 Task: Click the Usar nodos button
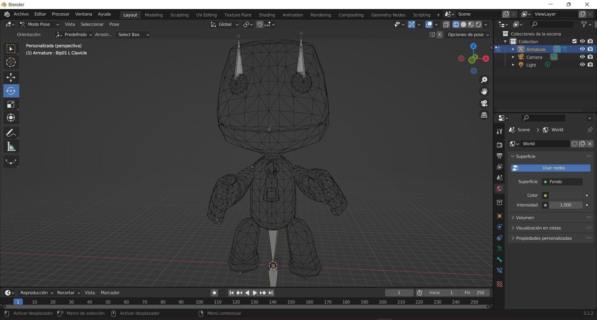551,168
